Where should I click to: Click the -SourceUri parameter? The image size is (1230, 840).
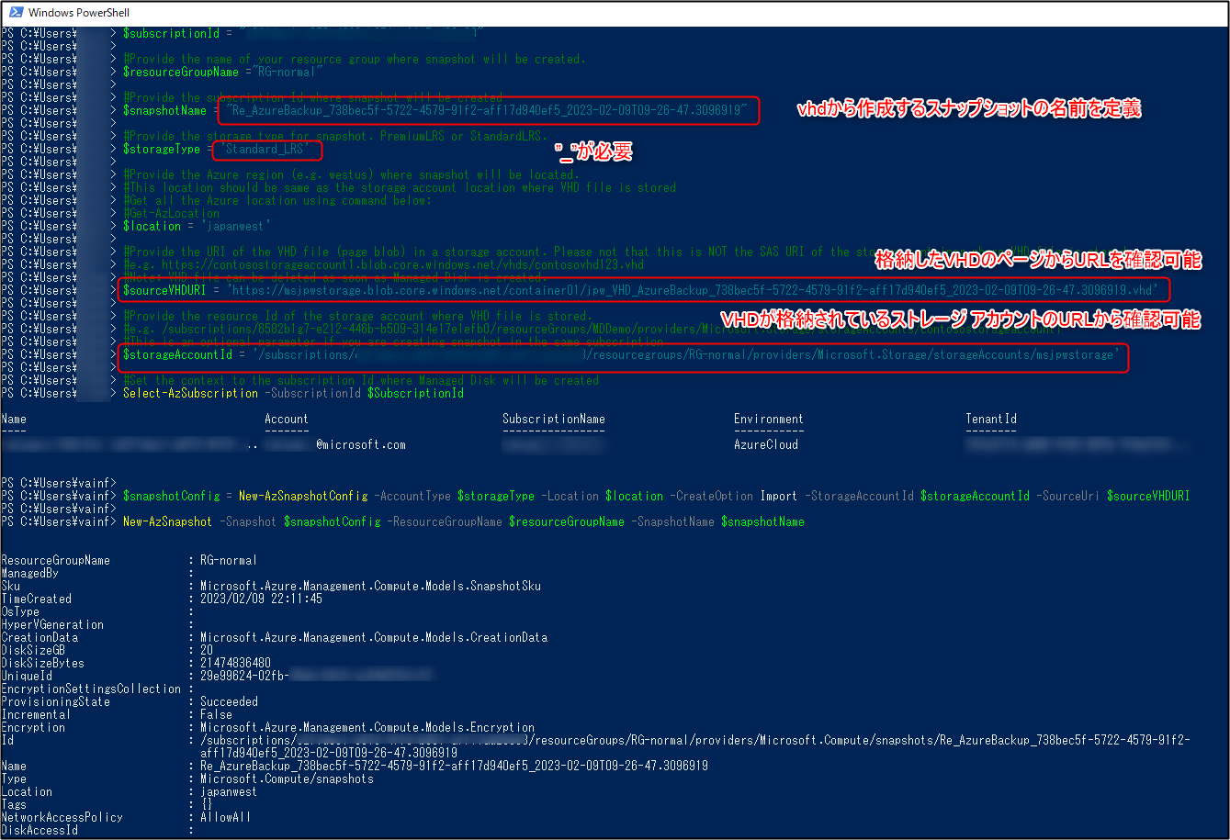pos(1068,496)
